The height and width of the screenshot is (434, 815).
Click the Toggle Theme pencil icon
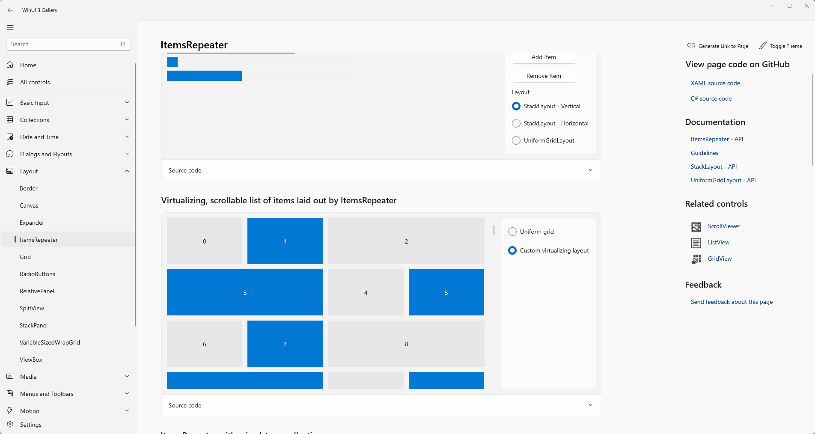click(763, 45)
